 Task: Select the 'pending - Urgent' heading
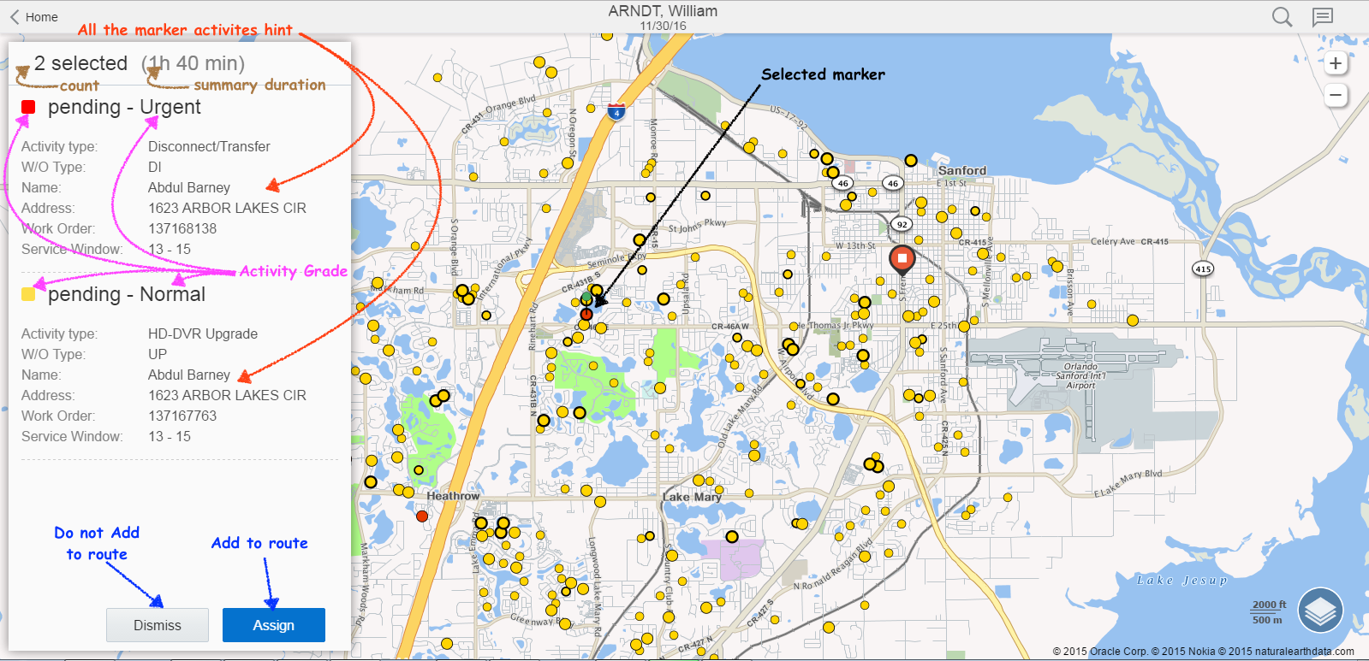click(124, 107)
